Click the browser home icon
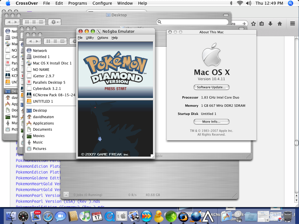The image size is (299, 224). 279,24
